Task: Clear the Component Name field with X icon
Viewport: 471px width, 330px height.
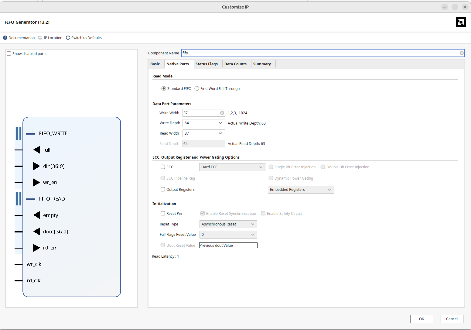Action: point(462,53)
